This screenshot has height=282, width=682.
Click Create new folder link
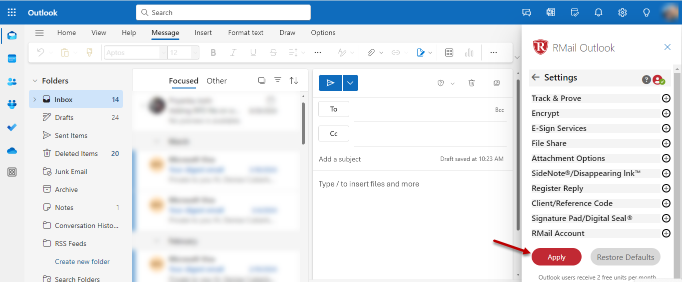click(82, 261)
